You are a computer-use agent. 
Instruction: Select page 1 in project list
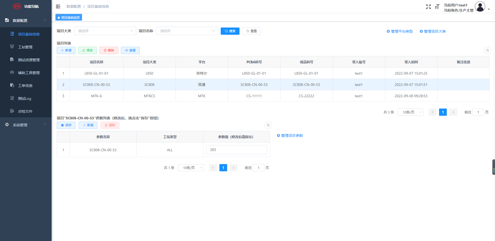coord(443,112)
